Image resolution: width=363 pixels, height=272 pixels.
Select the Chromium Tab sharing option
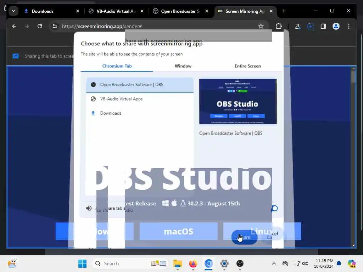coord(117,66)
